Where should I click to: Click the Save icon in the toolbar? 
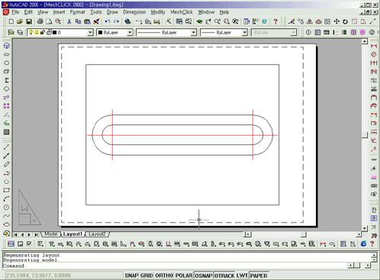(29, 21)
